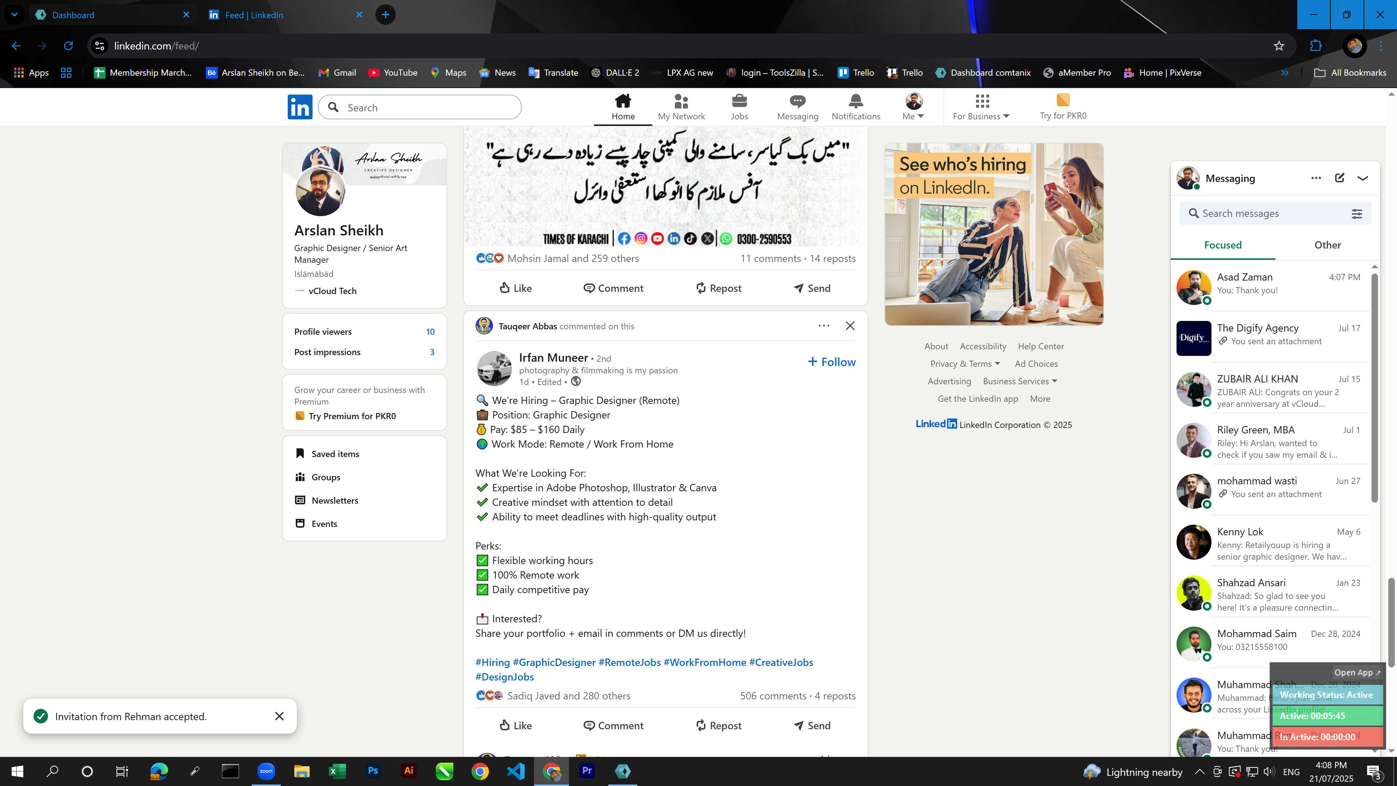The width and height of the screenshot is (1397, 786).
Task: Open messaging three-dot options
Action: pyautogui.click(x=1316, y=178)
